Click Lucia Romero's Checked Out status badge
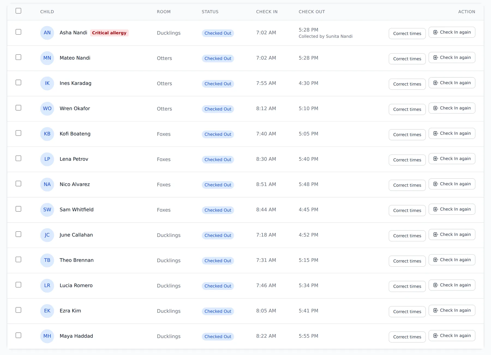 pos(218,286)
